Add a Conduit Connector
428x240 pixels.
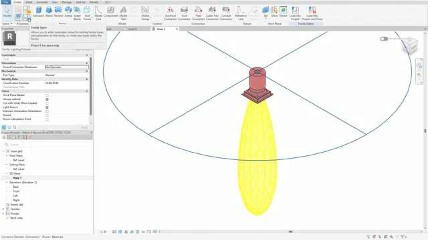click(x=226, y=13)
